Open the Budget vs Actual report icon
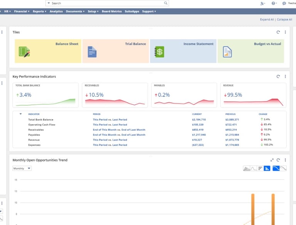The width and height of the screenshot is (296, 225). (x=227, y=52)
